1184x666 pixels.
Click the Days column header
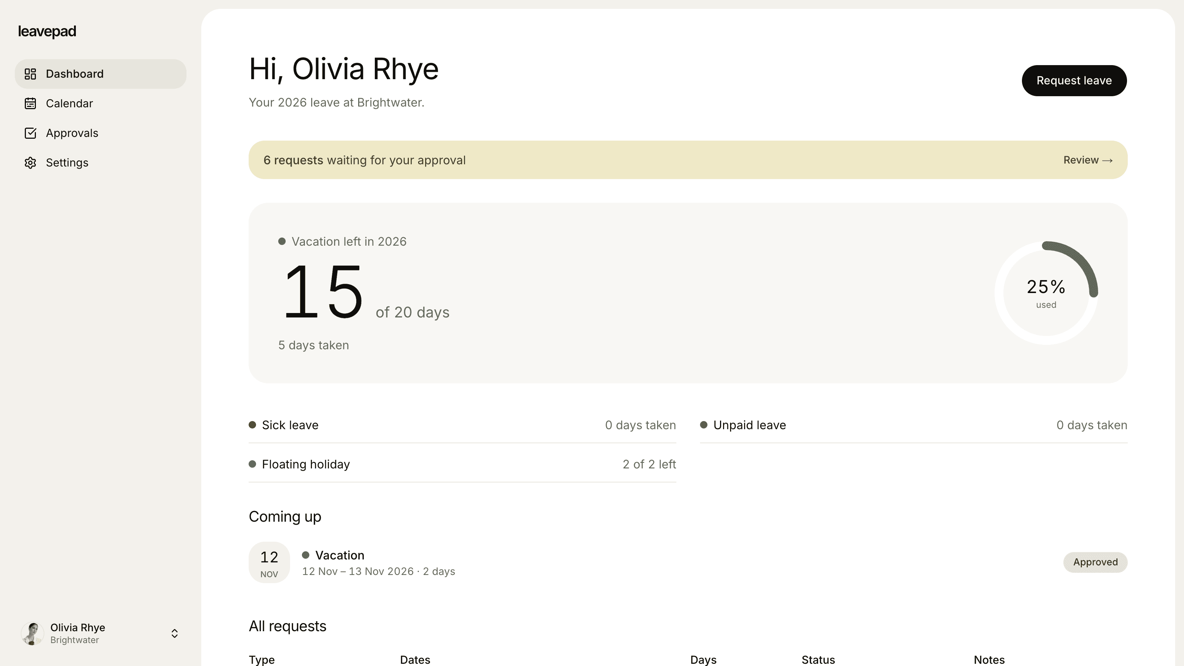coord(703,660)
